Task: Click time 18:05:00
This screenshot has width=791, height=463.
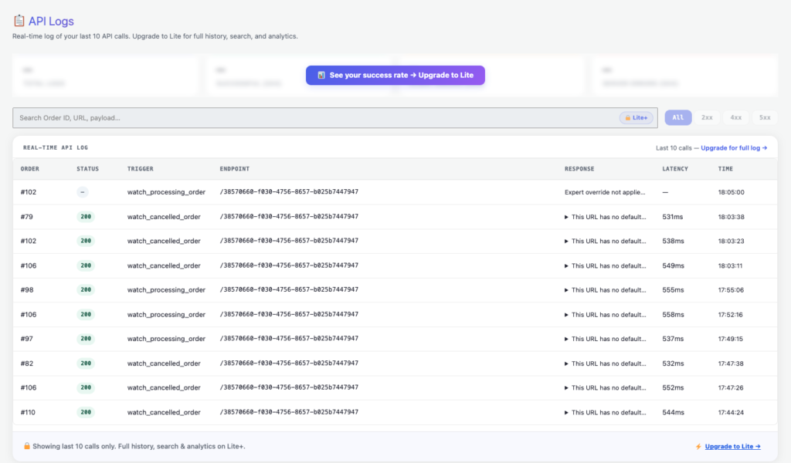Action: pos(731,192)
